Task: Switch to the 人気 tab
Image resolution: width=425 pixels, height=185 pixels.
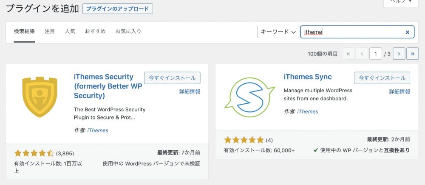Action: tap(70, 31)
